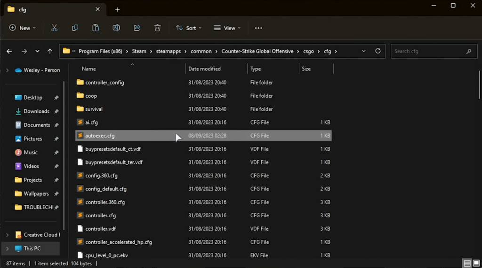Select config_default.cfg file name
This screenshot has width=482, height=268.
point(106,189)
